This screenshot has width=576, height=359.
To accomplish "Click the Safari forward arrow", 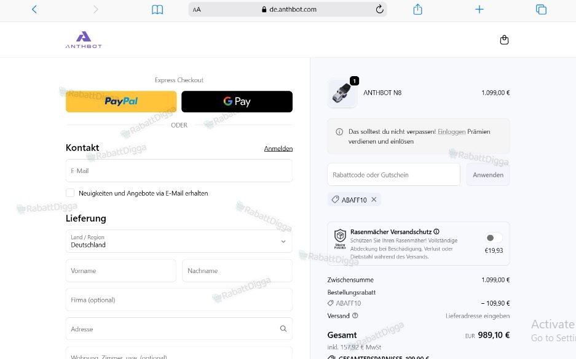I will [x=95, y=9].
